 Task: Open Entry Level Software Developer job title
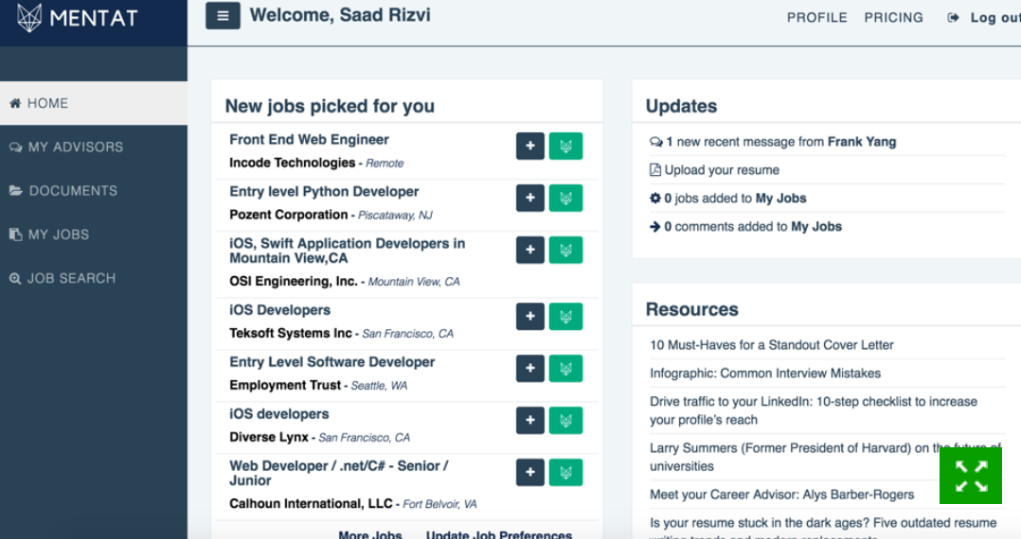[332, 362]
